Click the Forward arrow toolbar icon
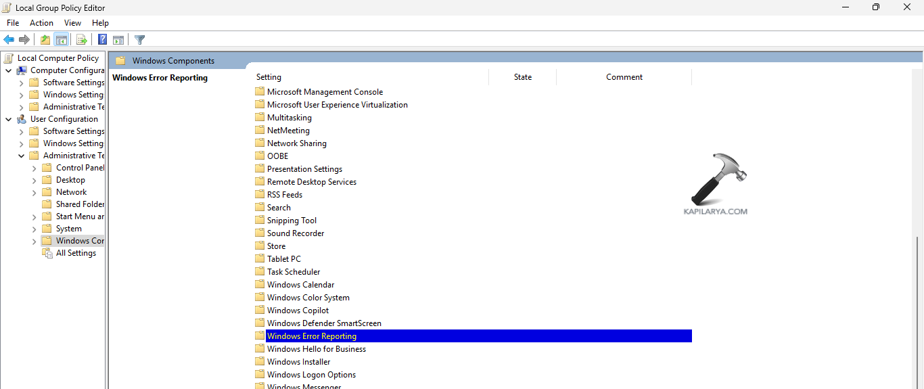 point(24,40)
